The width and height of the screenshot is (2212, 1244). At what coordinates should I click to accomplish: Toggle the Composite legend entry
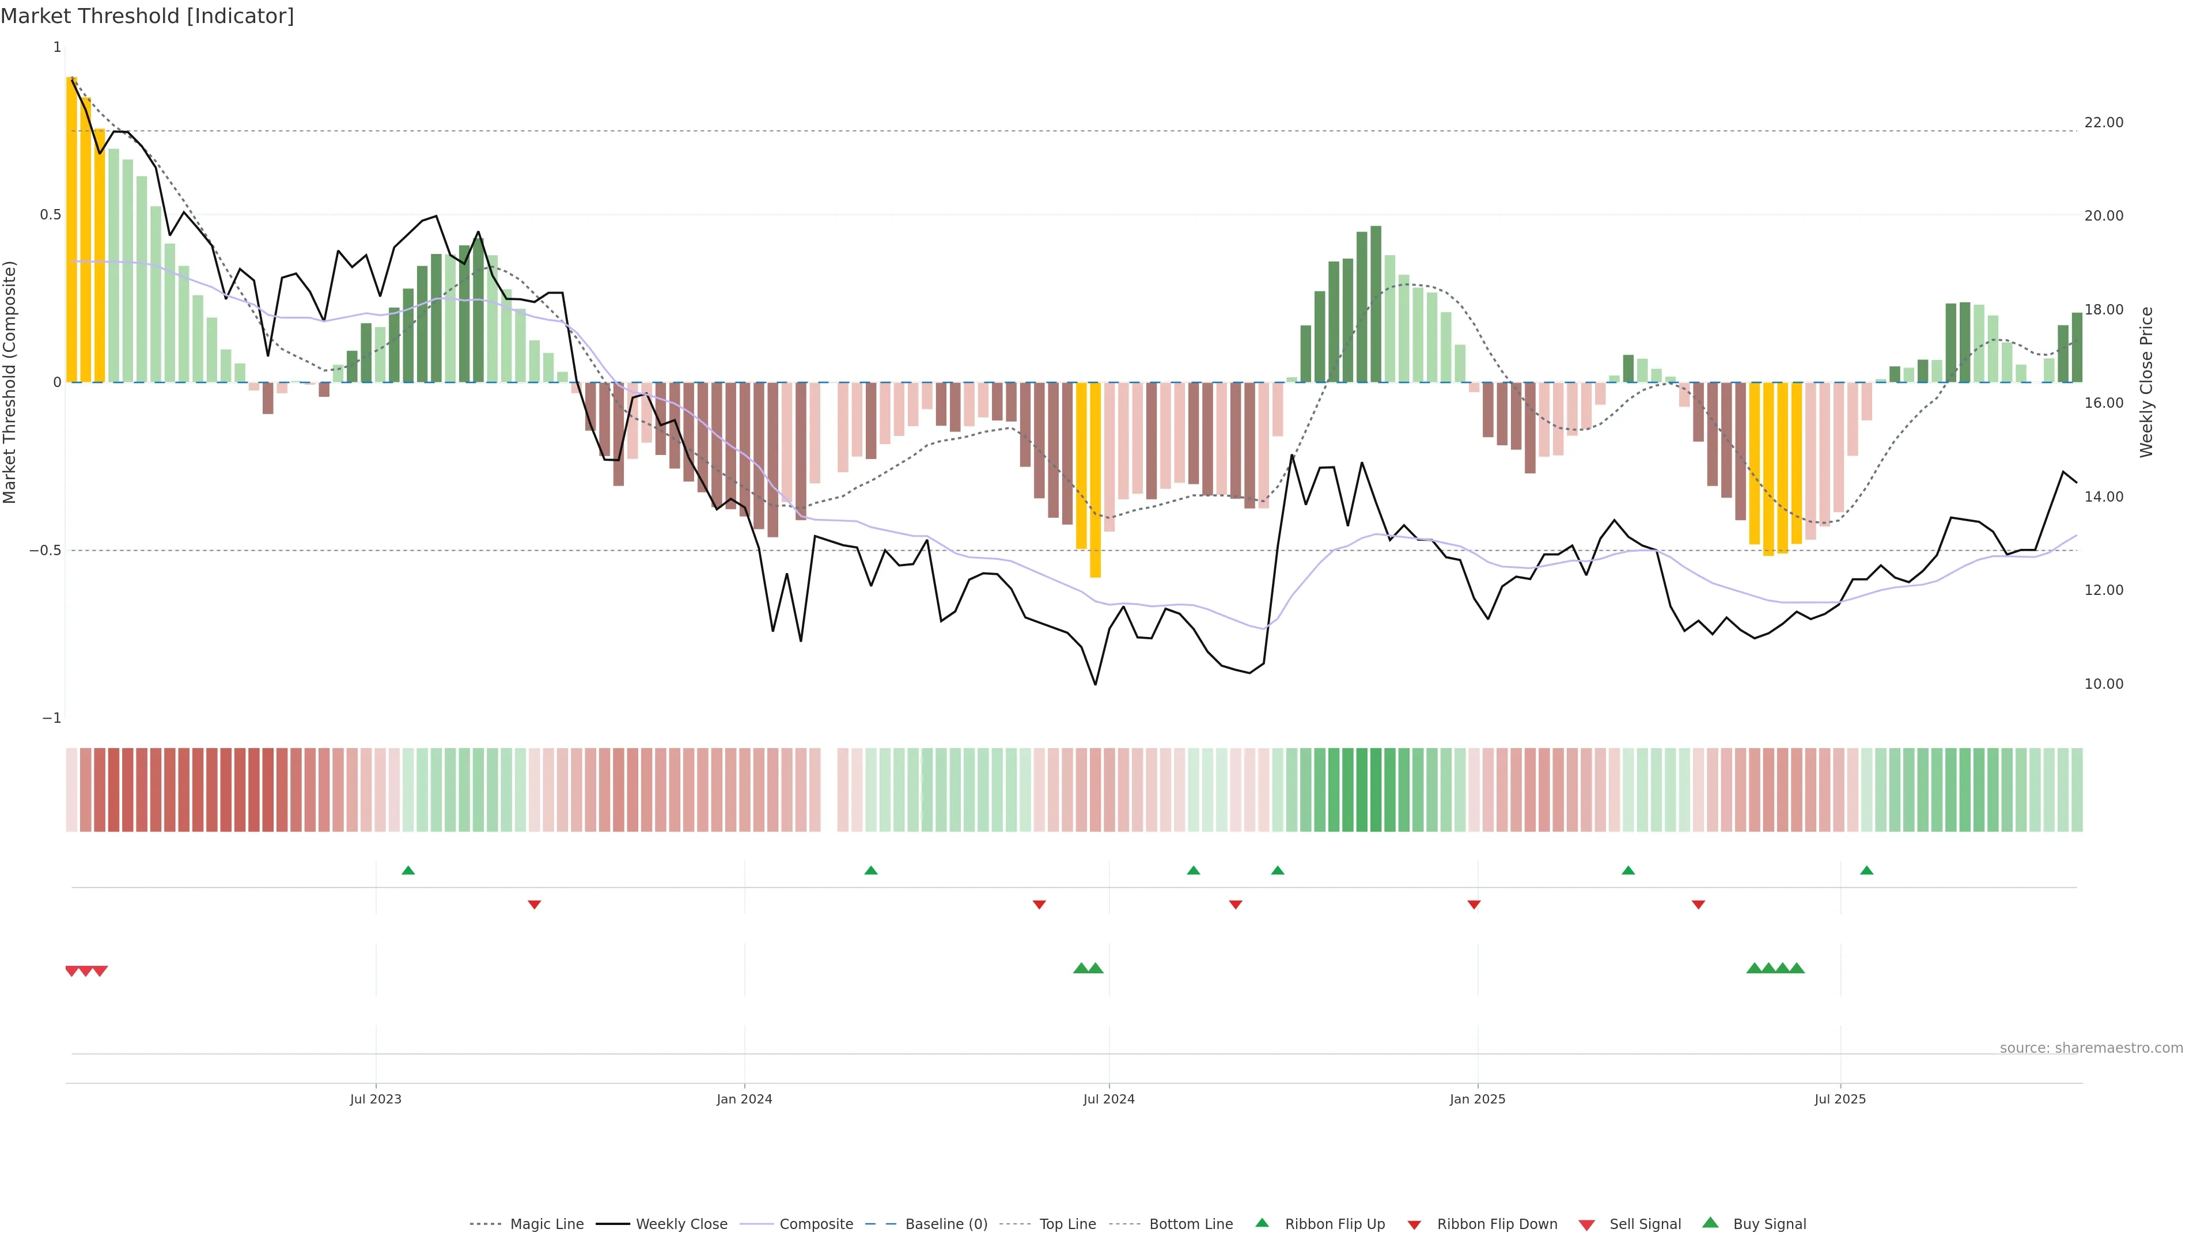click(816, 1224)
